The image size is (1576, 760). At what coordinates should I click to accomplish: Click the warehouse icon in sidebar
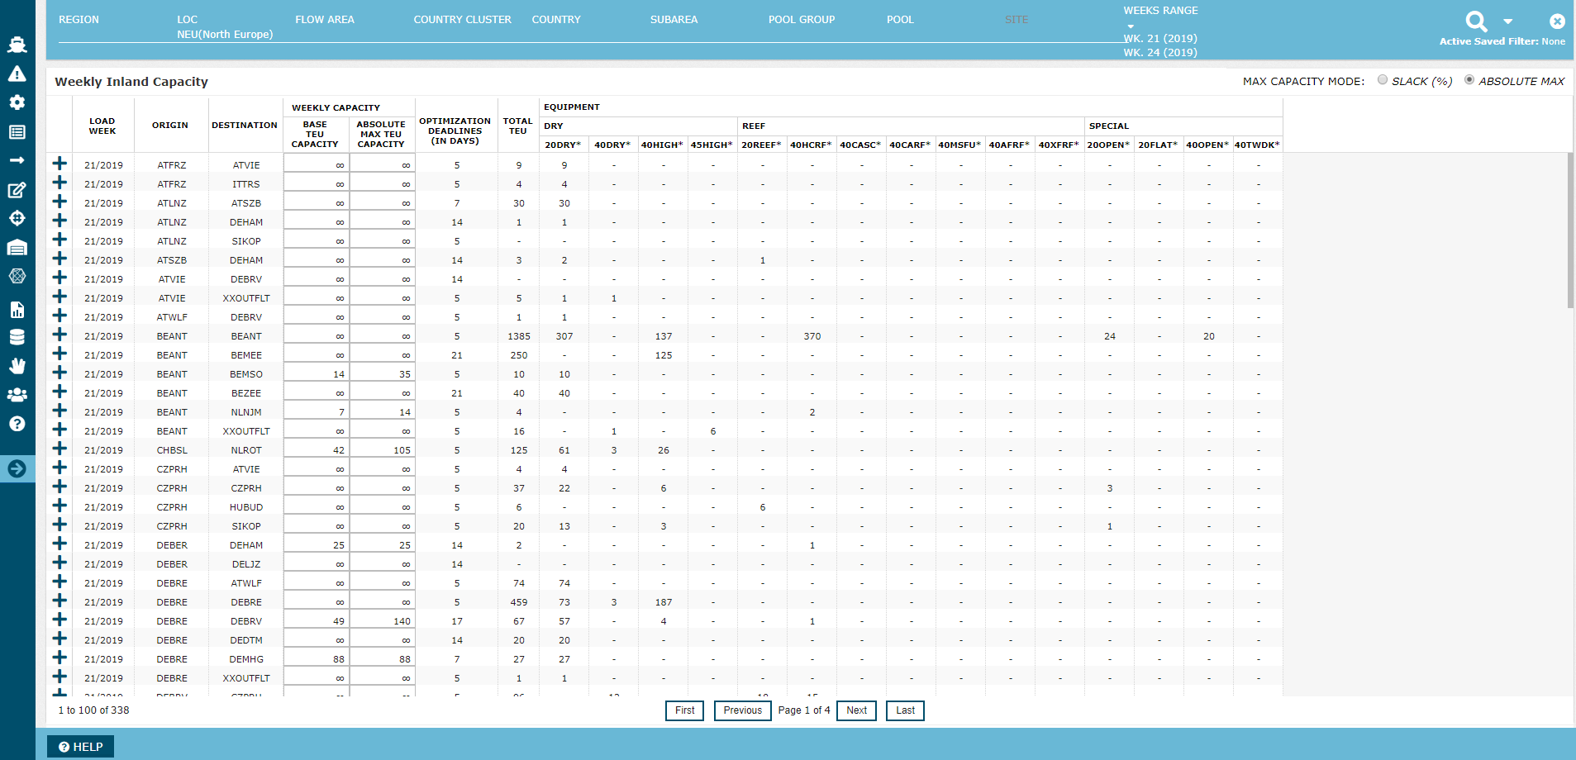click(x=17, y=248)
